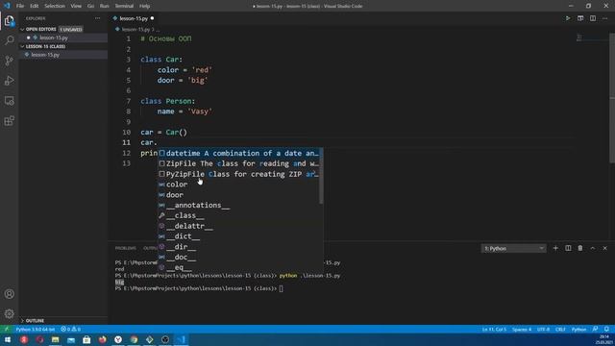This screenshot has width=615, height=346.
Task: Open the Run and Debug view
Action: (9, 81)
